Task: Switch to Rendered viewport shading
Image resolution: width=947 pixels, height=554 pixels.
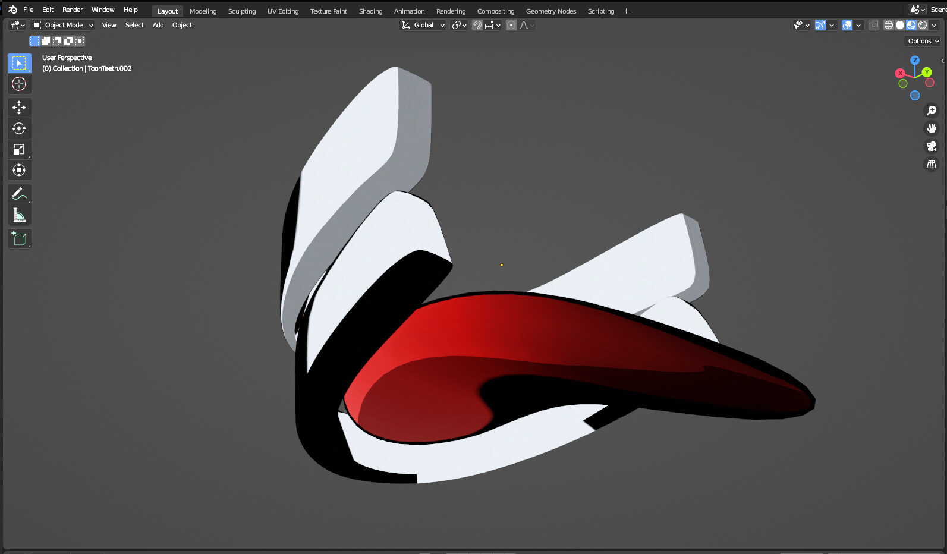Action: coord(923,25)
